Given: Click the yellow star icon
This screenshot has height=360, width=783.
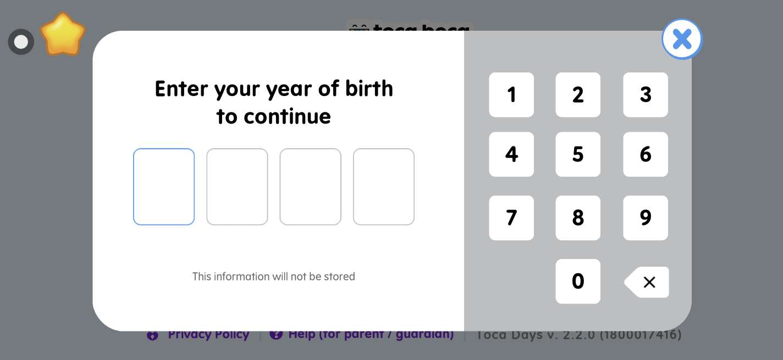Looking at the screenshot, I should 63,35.
